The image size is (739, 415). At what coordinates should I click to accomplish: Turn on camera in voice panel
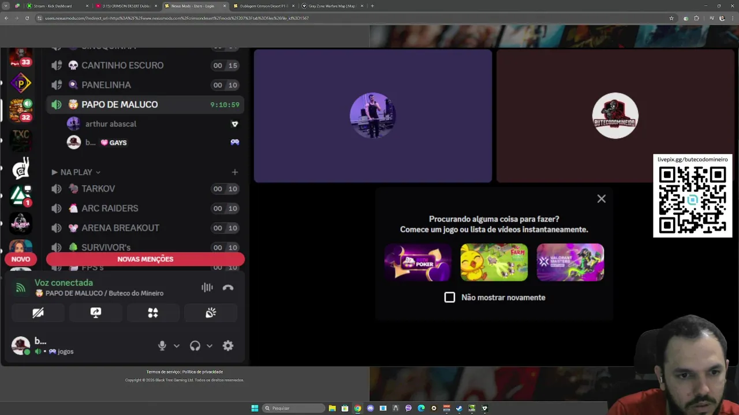[38, 312]
